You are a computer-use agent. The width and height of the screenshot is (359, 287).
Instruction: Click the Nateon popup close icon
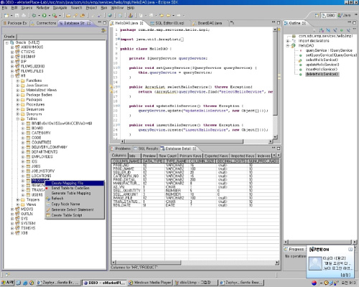click(350, 249)
